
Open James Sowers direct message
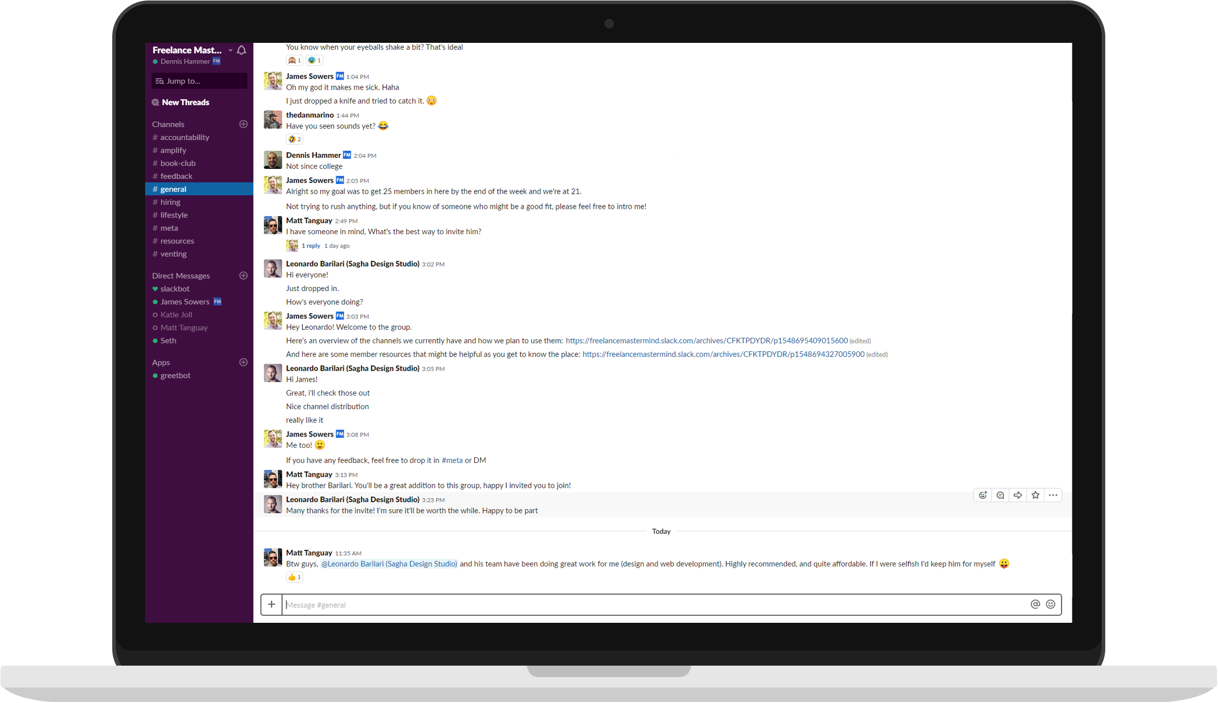(x=185, y=301)
